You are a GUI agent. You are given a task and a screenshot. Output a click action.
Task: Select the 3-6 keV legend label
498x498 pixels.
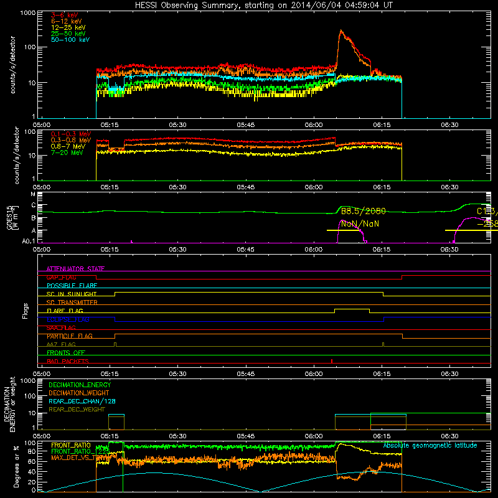tap(65, 15)
